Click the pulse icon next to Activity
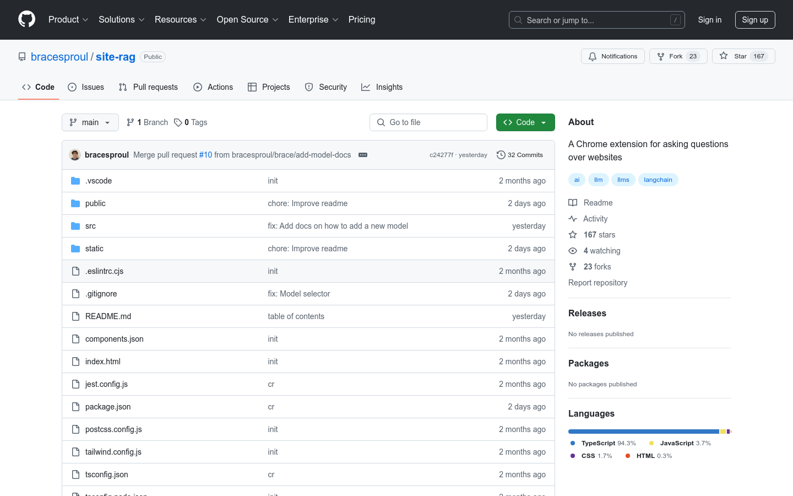 coord(573,219)
